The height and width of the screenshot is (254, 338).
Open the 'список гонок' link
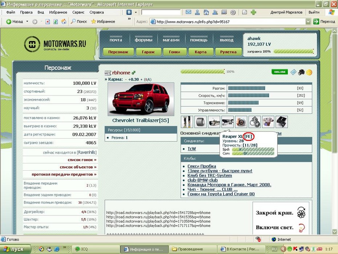[x=82, y=160]
